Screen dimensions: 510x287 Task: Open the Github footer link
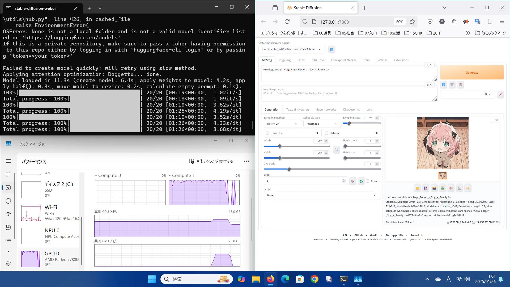point(358,235)
